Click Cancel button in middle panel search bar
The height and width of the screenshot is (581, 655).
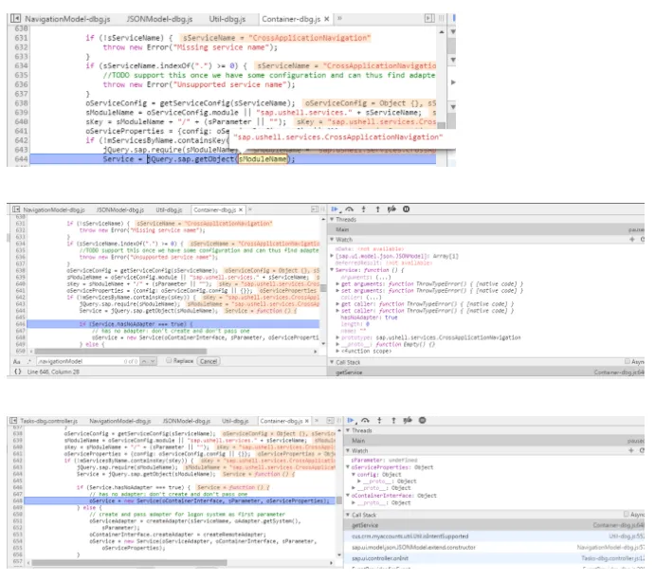209,361
